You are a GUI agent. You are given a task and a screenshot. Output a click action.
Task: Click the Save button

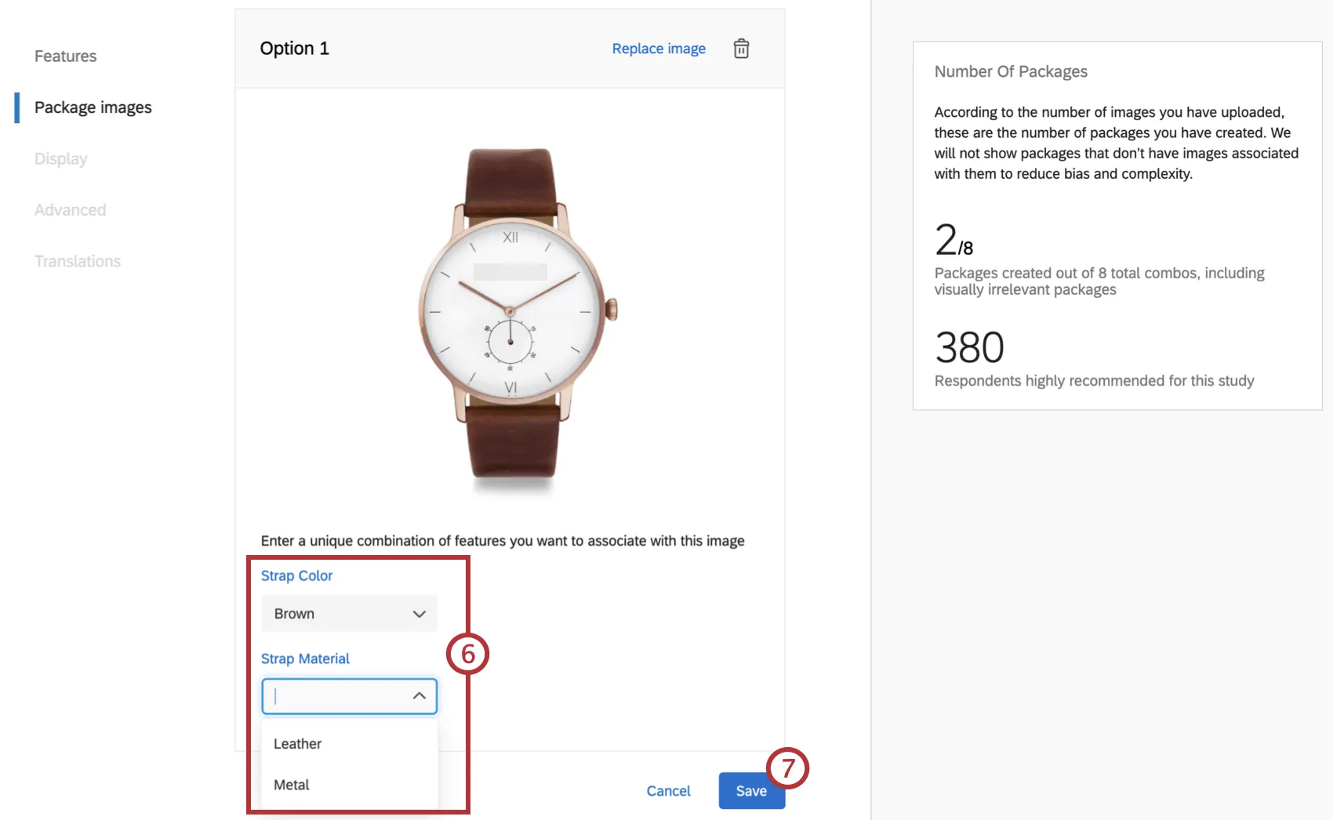click(750, 790)
